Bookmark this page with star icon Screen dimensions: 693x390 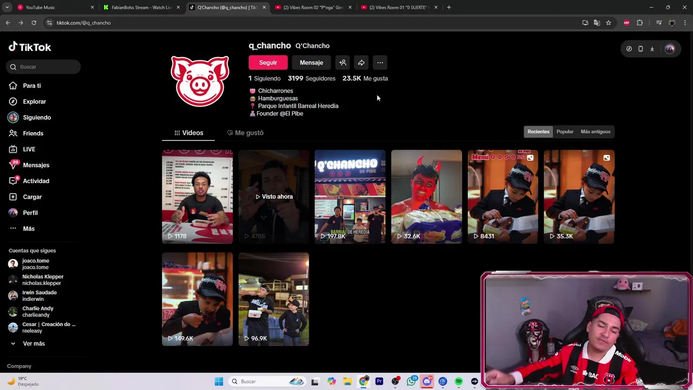pyautogui.click(x=609, y=23)
